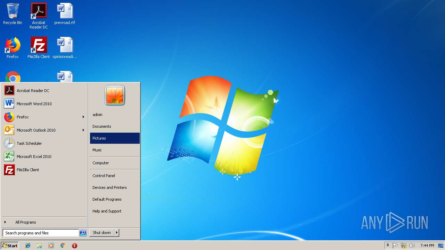The width and height of the screenshot is (445, 250).
Task: Click the volume speaker tray icon
Action: (412, 245)
